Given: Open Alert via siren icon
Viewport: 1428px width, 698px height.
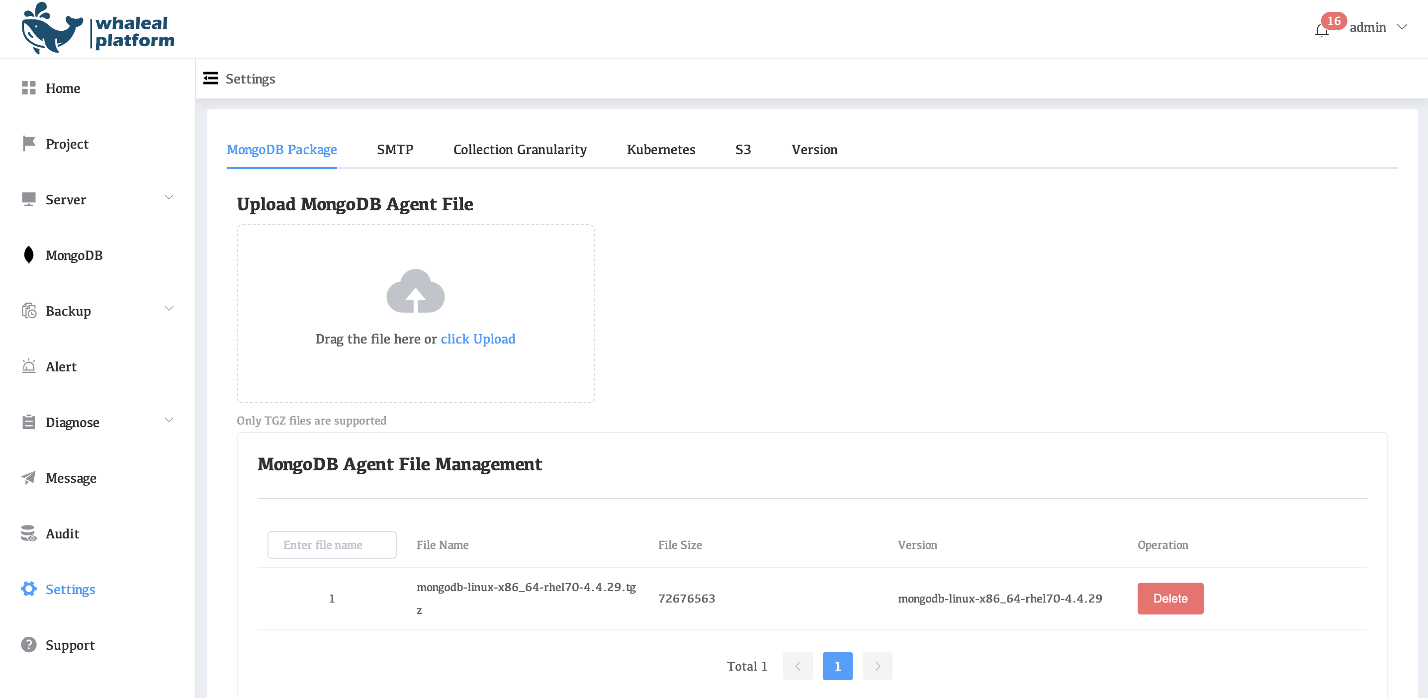Looking at the screenshot, I should pos(29,366).
